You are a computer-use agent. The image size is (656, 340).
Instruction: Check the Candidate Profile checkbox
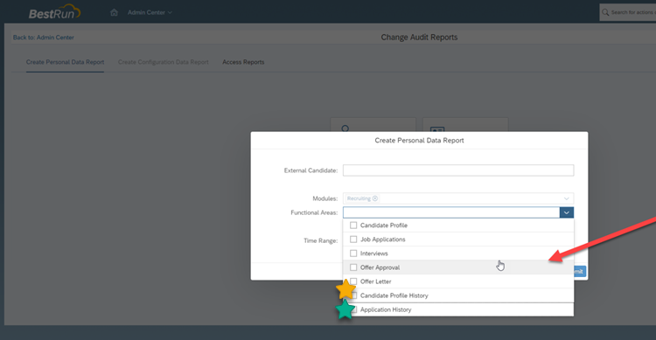point(353,225)
